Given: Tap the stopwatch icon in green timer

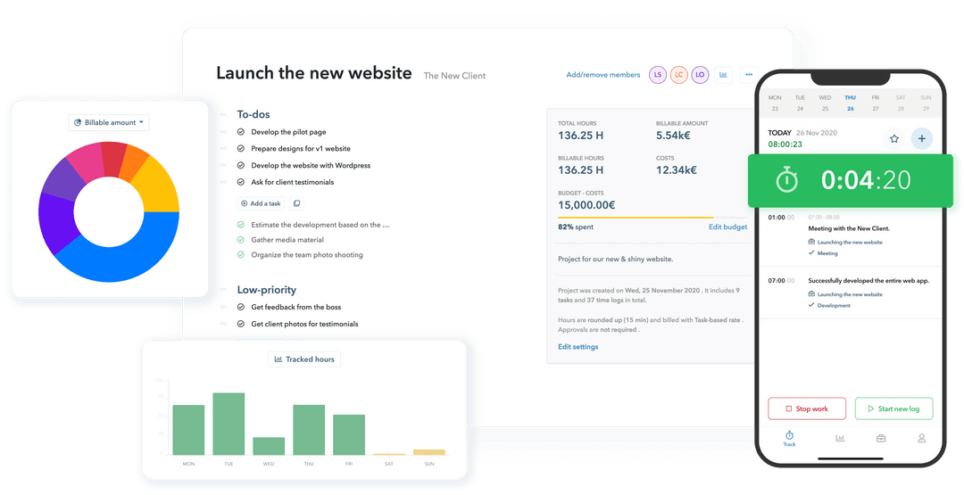Looking at the screenshot, I should pos(786,181).
